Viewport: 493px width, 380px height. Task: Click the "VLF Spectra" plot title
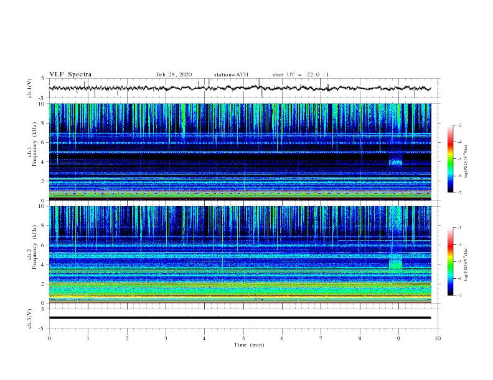coord(70,75)
